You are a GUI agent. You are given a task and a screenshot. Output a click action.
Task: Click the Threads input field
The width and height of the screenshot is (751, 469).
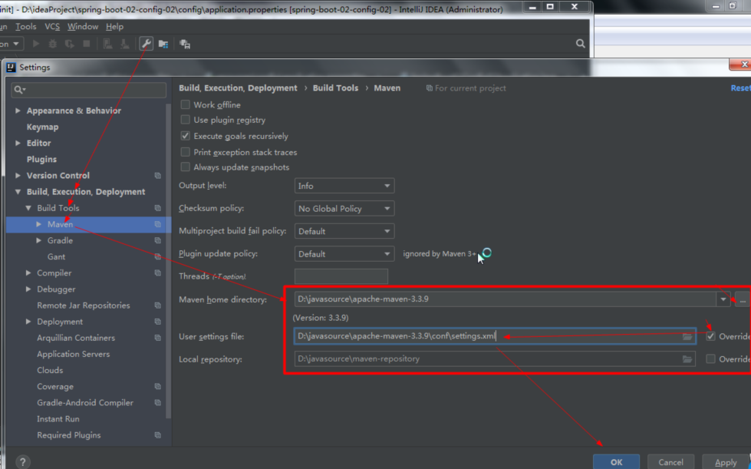tap(341, 276)
